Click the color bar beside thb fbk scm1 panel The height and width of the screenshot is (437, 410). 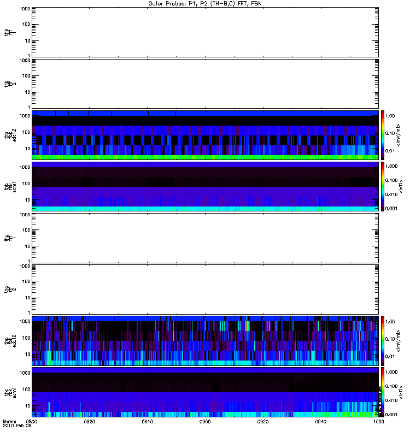(383, 186)
